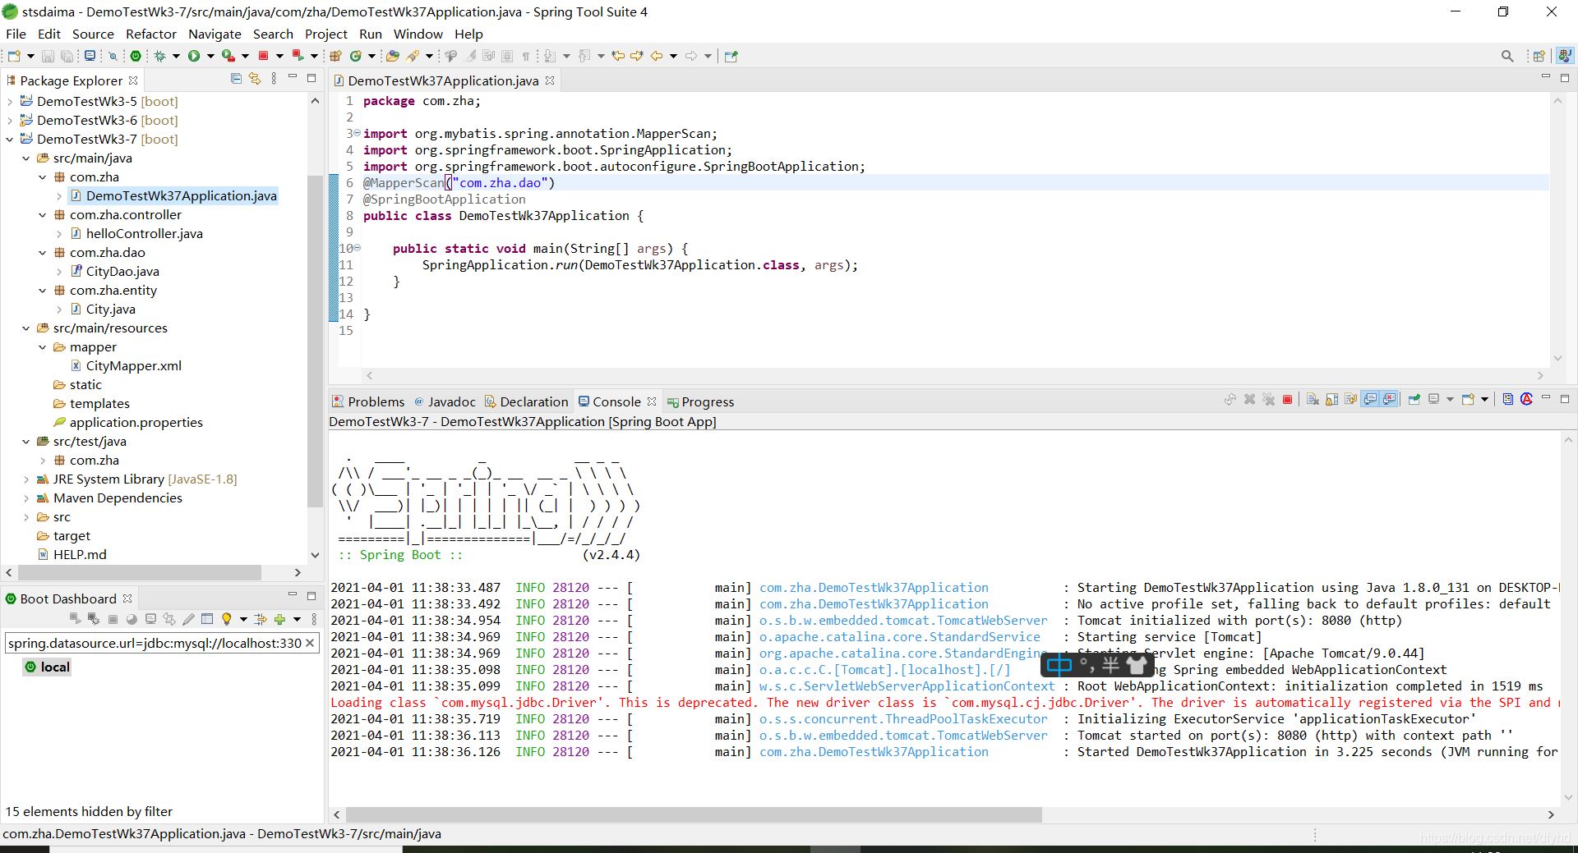
Task: Terminate the app with console red stop button
Action: point(1287,400)
